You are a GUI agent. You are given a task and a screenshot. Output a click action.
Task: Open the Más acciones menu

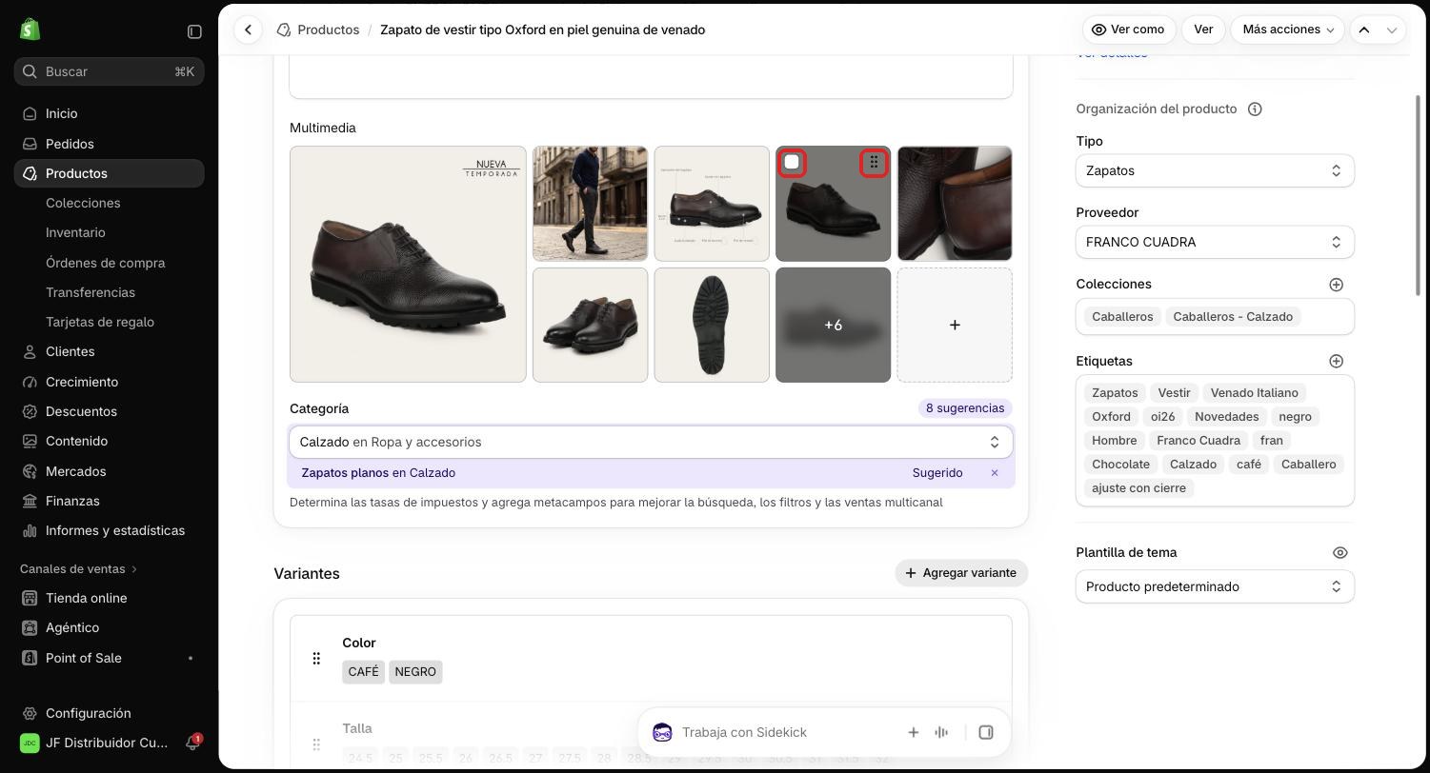point(1287,30)
